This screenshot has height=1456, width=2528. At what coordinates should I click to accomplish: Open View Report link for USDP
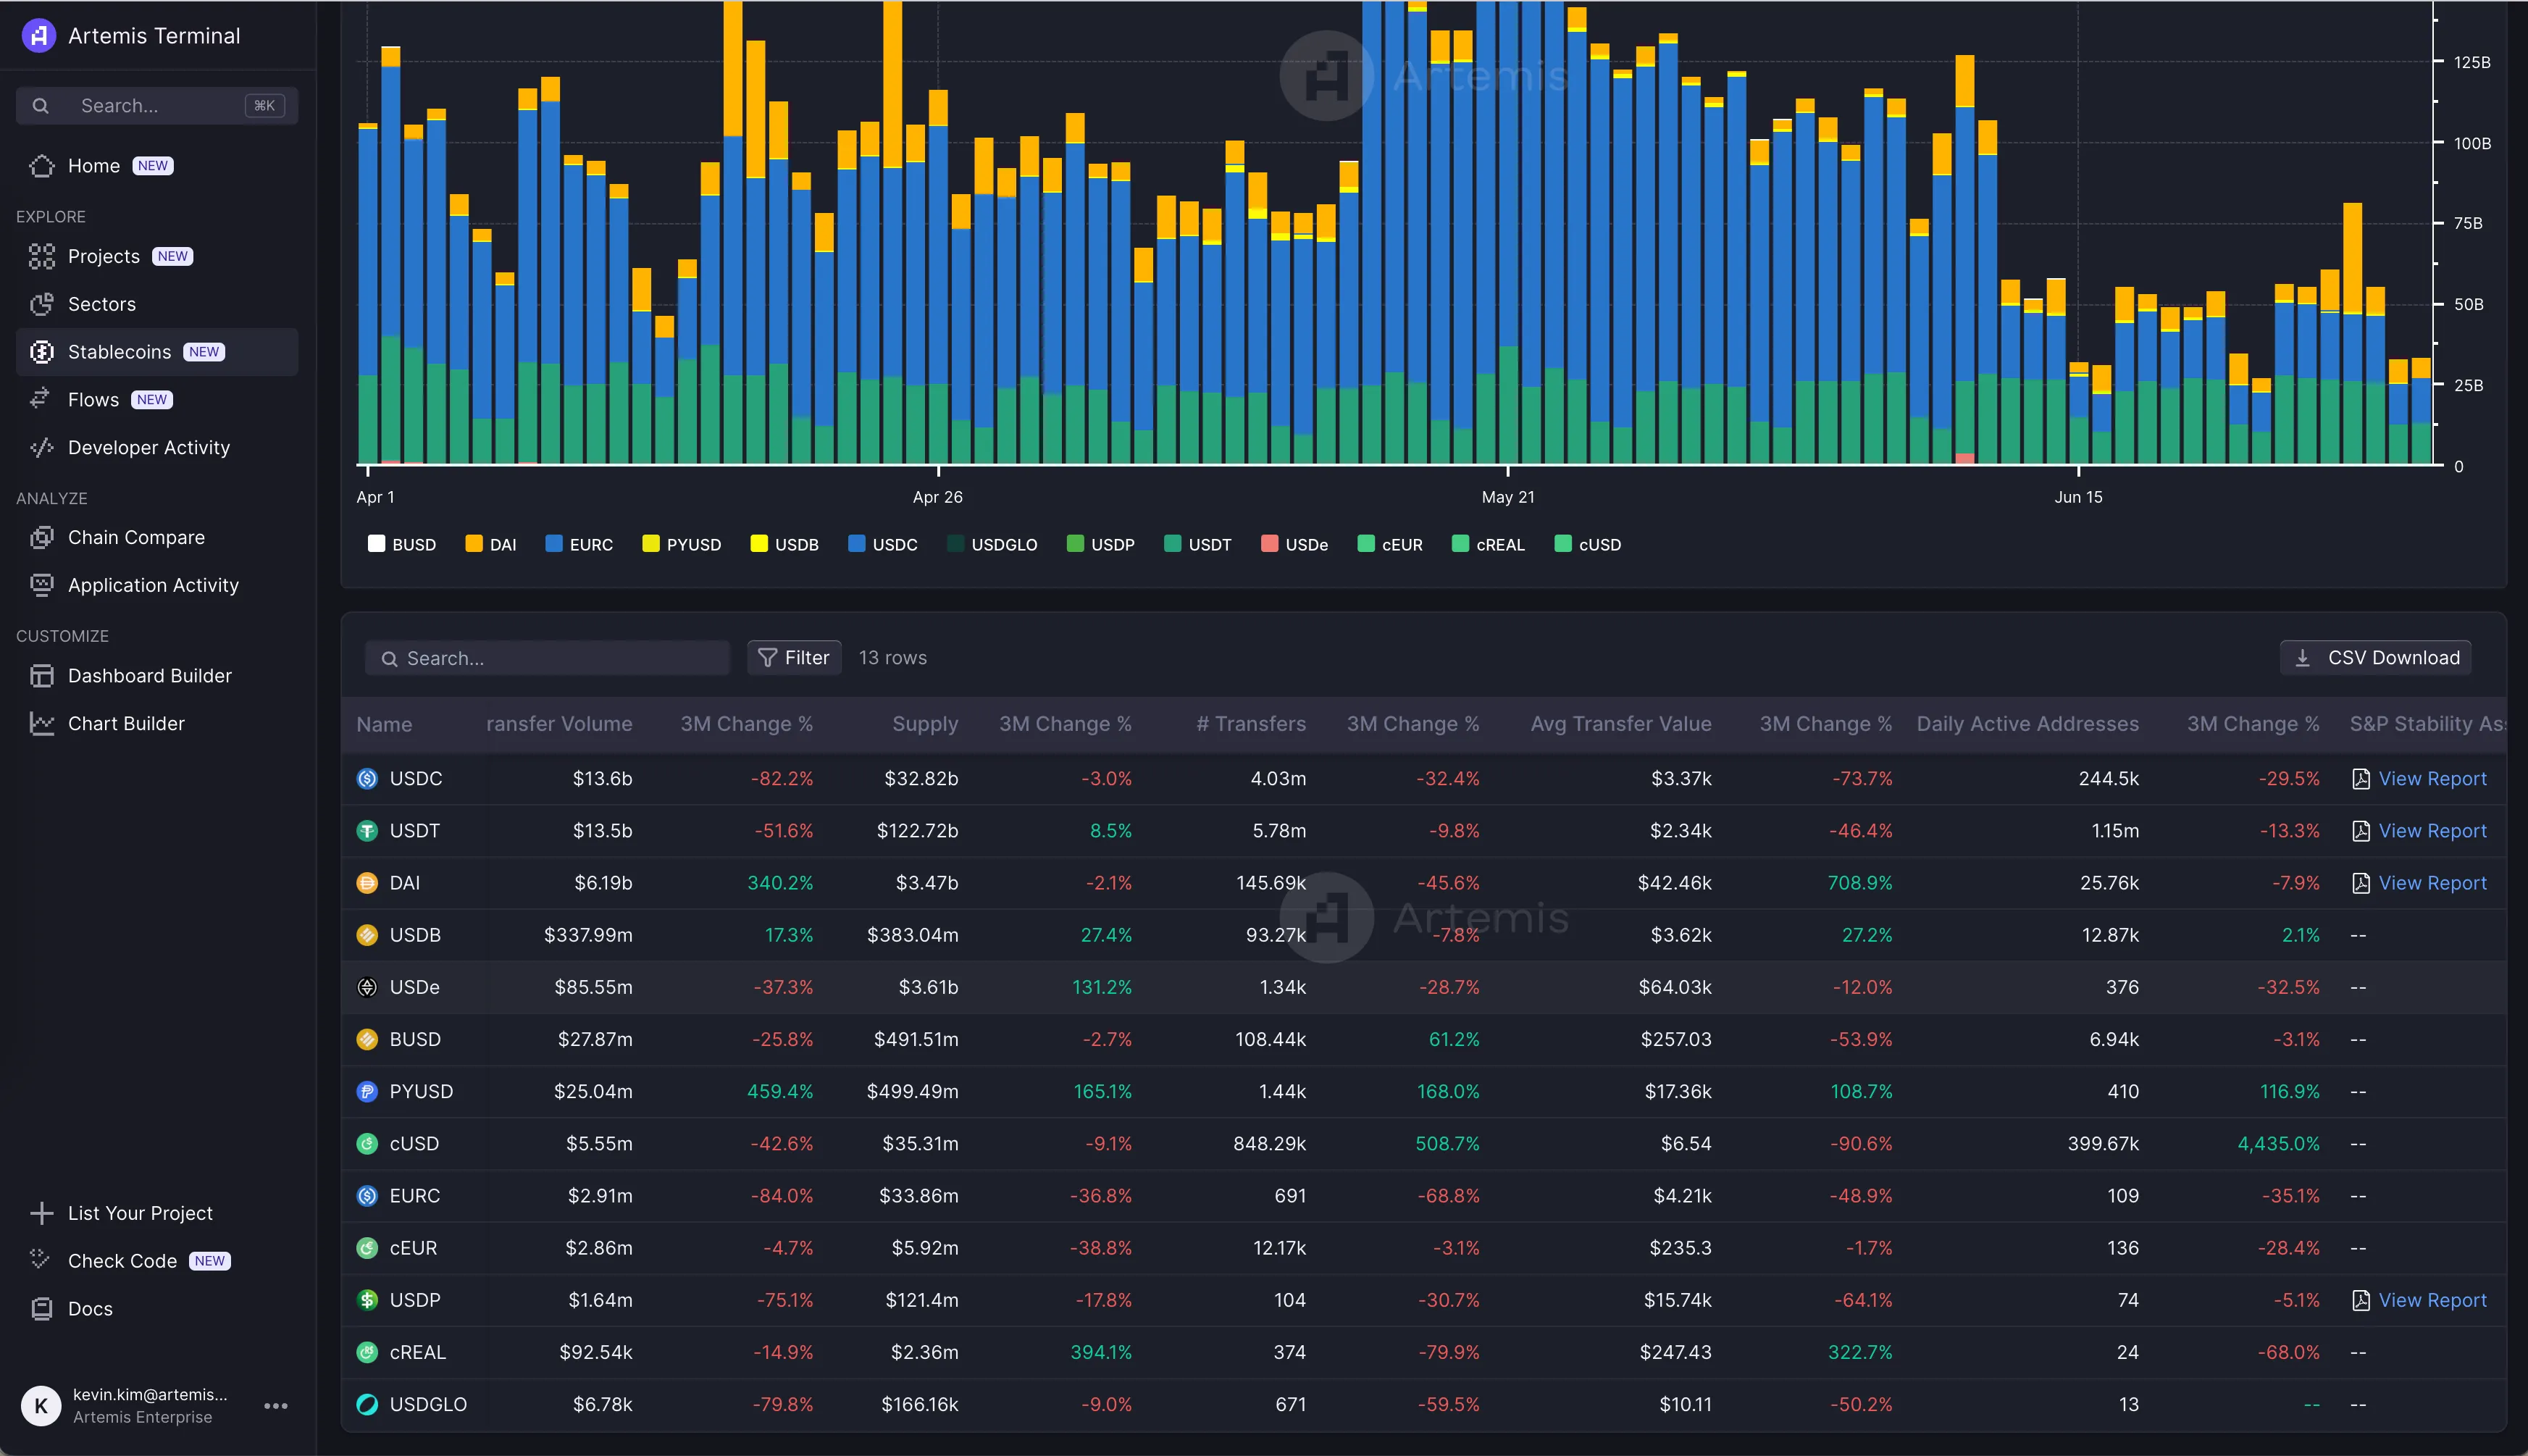(x=2432, y=1301)
